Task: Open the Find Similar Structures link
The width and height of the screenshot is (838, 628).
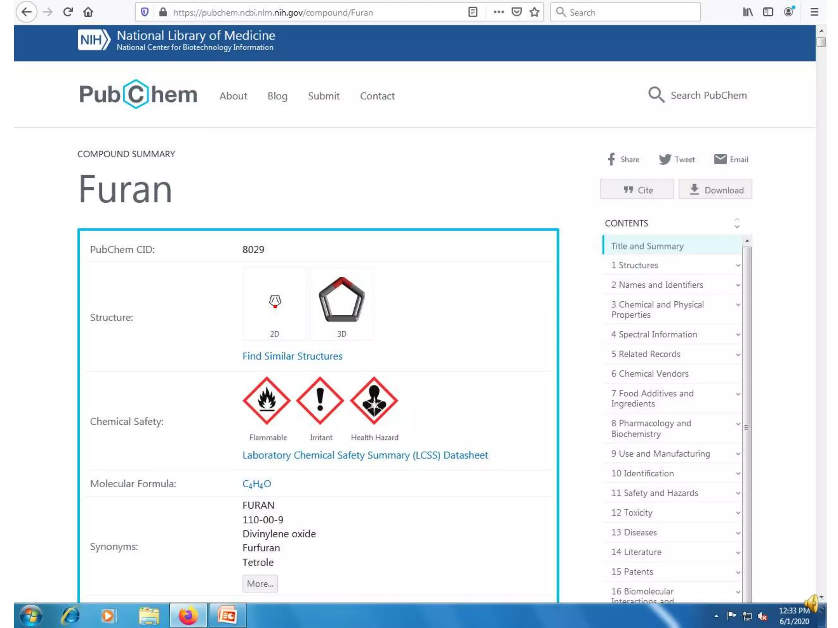Action: tap(292, 356)
